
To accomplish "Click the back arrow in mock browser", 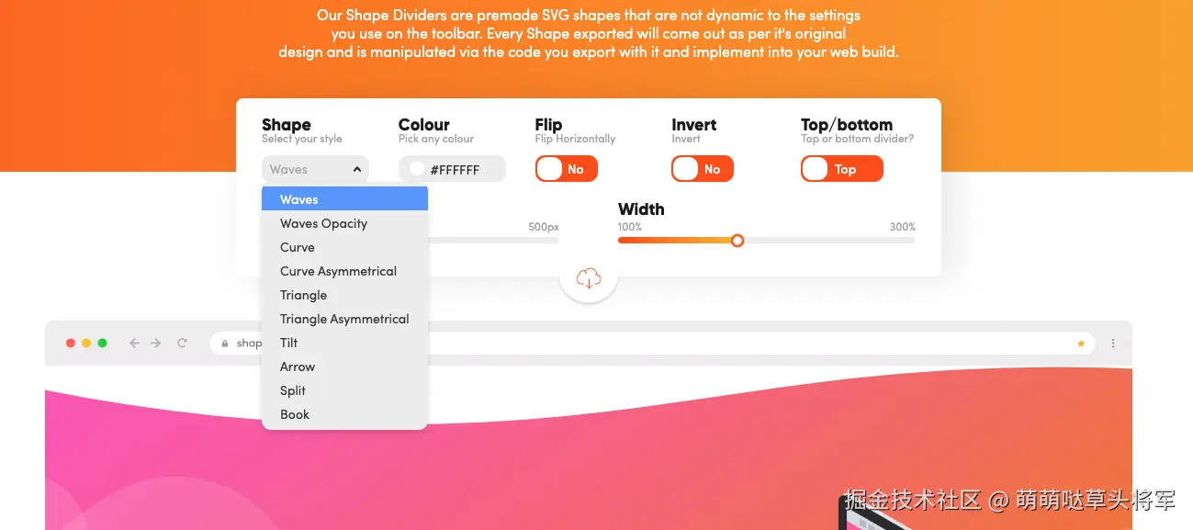I will 135,343.
